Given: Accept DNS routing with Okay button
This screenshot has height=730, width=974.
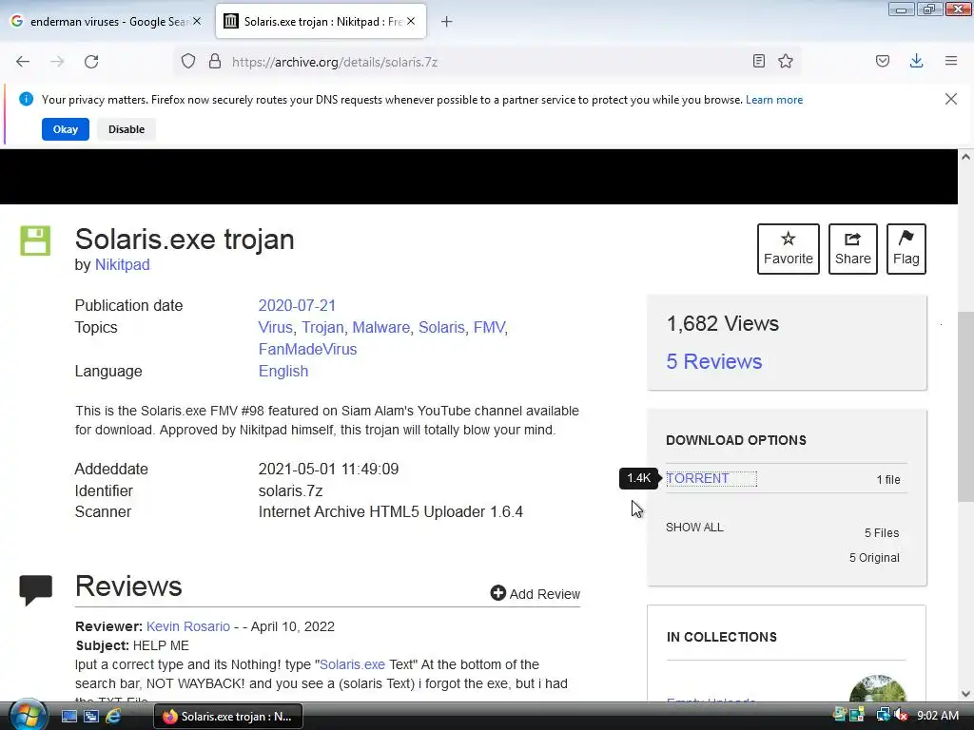Looking at the screenshot, I should (x=66, y=129).
